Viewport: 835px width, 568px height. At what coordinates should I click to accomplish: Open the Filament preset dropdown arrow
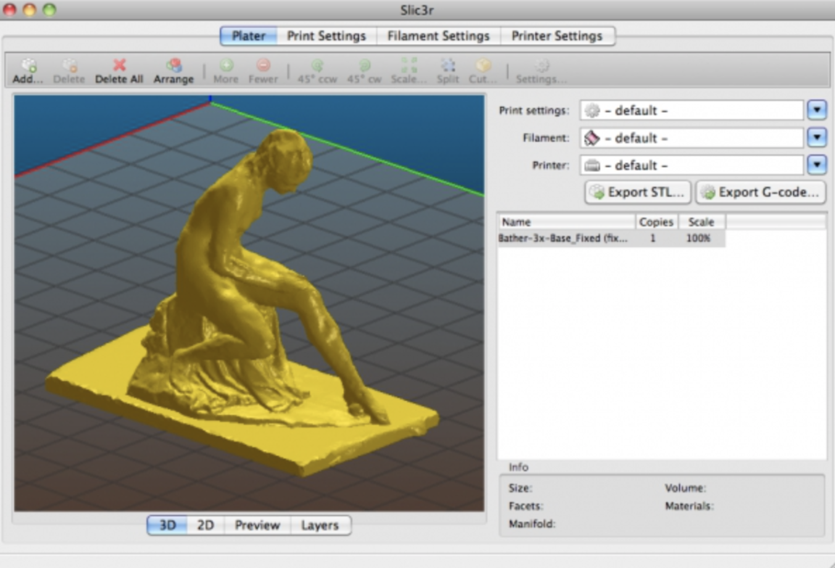[817, 138]
